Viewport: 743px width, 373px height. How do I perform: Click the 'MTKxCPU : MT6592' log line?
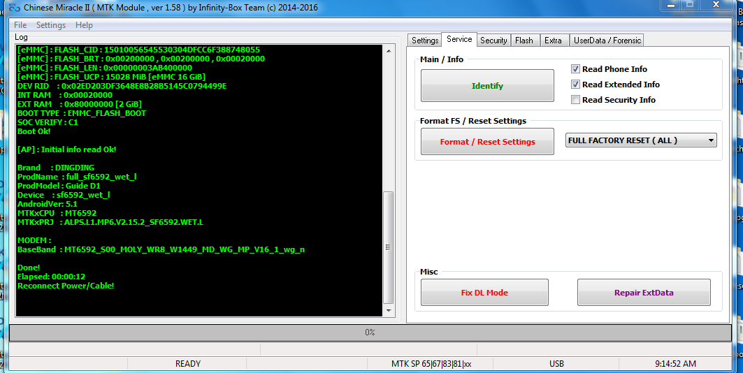pos(57,213)
